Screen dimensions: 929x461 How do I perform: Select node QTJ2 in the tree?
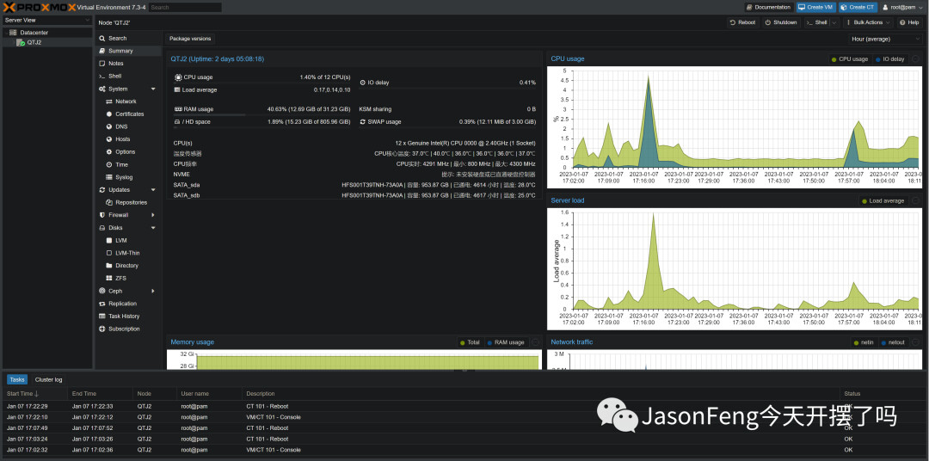[34, 43]
